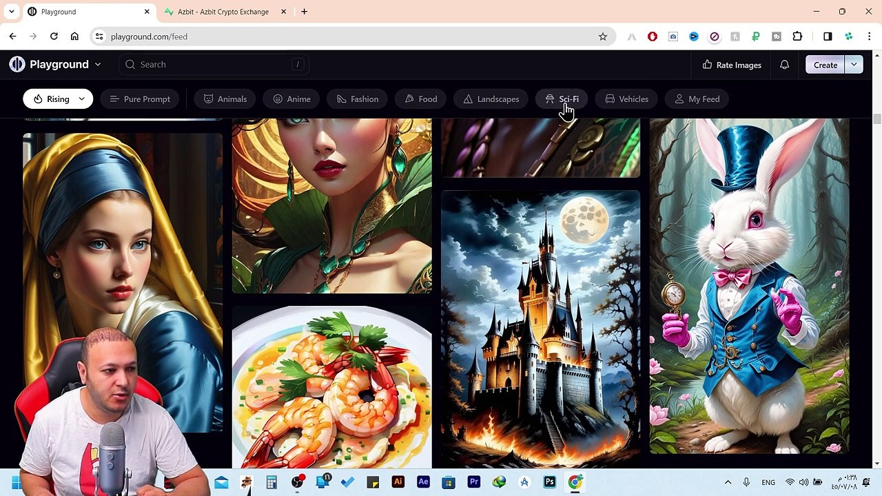
Task: Open the Rising sort dropdown
Action: coord(58,99)
